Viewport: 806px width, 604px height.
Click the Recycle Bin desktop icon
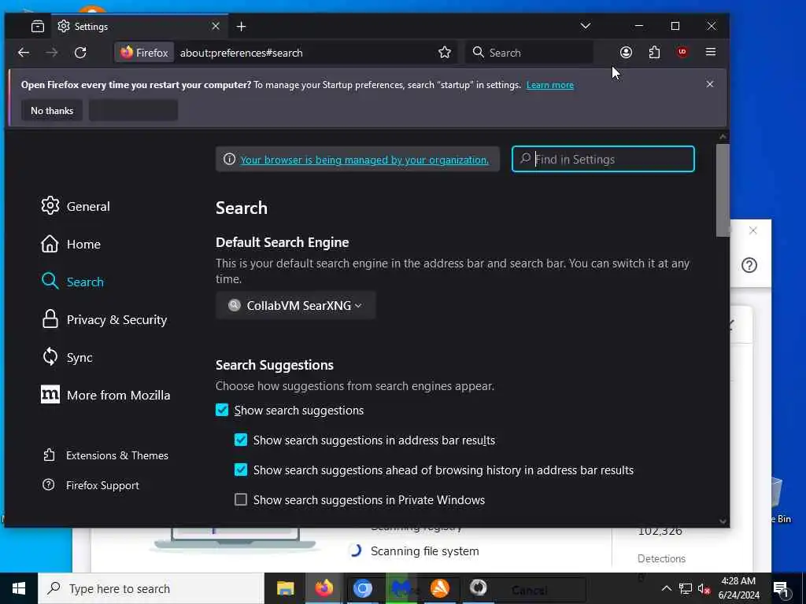[778, 499]
